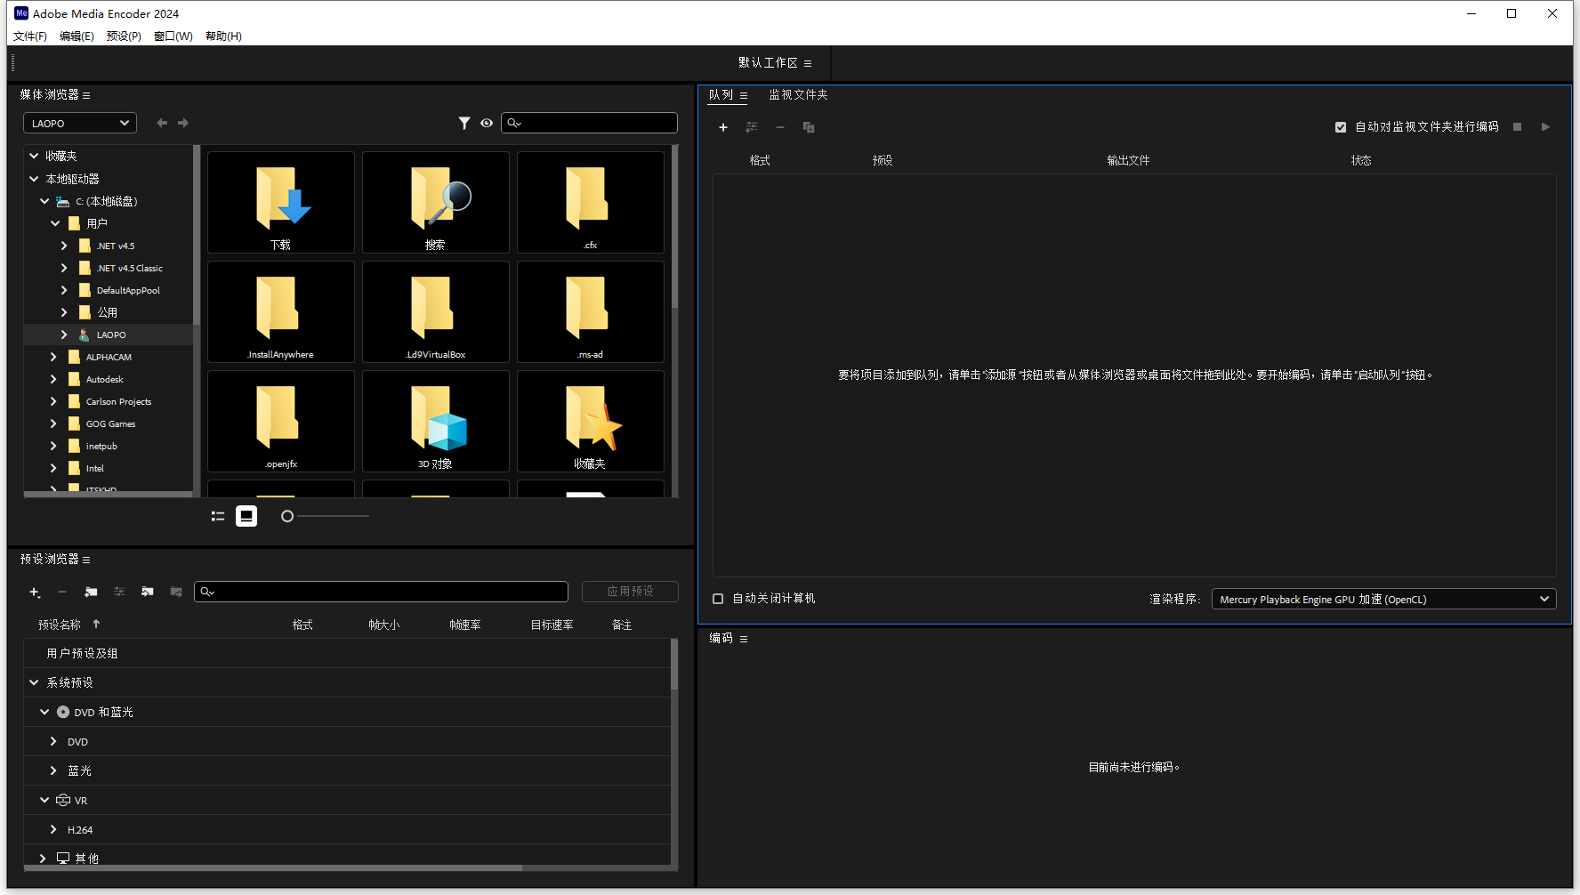Open export settings icon in queue toolbar
The image size is (1580, 895).
pos(752,127)
